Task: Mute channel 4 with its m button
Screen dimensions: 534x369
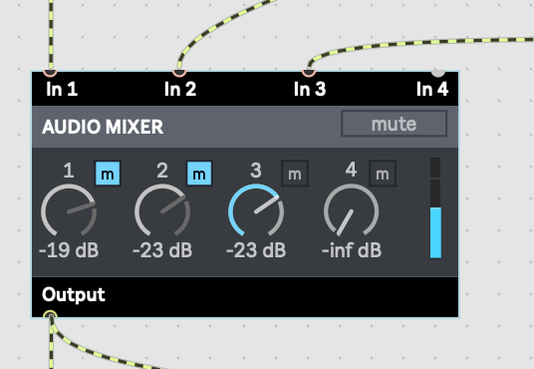Action: point(383,174)
